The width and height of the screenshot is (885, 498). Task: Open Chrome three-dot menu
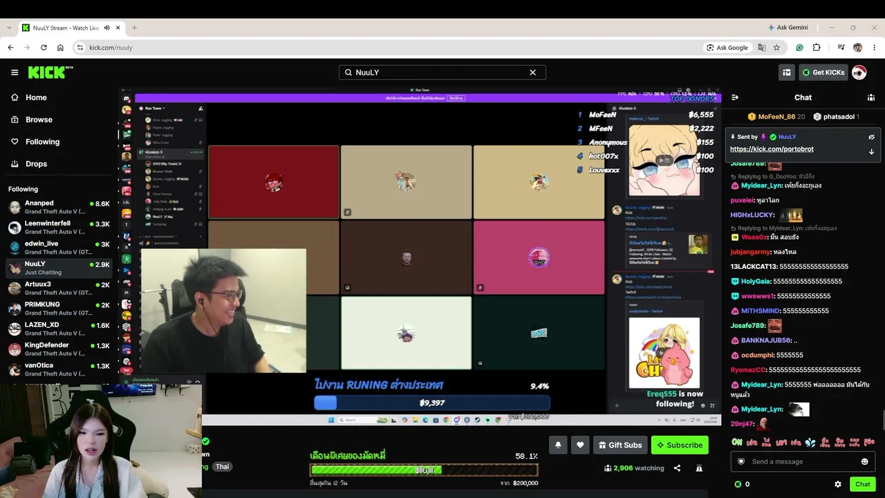tap(875, 48)
